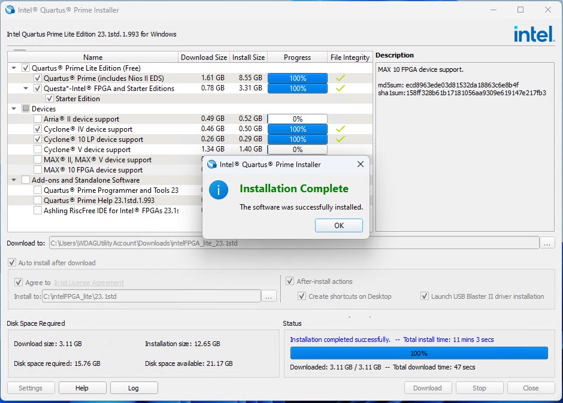The height and width of the screenshot is (403, 563).
Task: Click the Close button at bottom right
Action: 531,388
